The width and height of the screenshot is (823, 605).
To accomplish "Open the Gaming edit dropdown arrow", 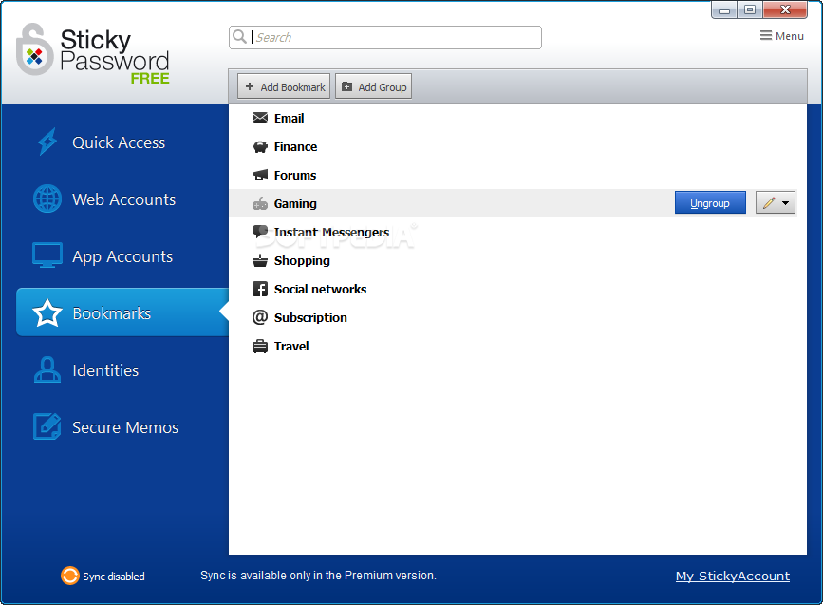I will (785, 202).
